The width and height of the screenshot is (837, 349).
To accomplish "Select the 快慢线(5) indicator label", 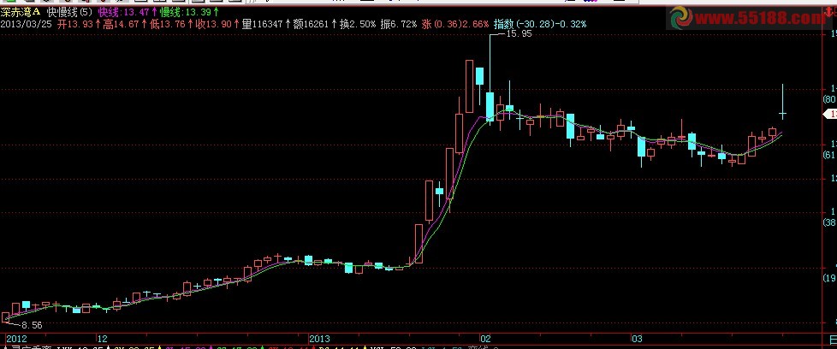I will pos(69,12).
